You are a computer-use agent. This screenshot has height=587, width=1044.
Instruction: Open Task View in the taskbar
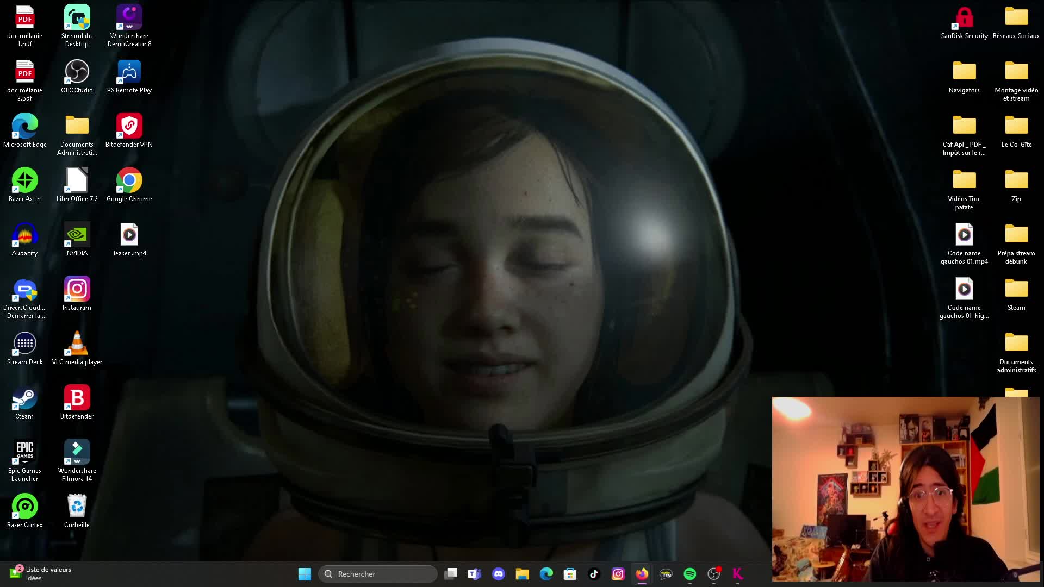451,574
